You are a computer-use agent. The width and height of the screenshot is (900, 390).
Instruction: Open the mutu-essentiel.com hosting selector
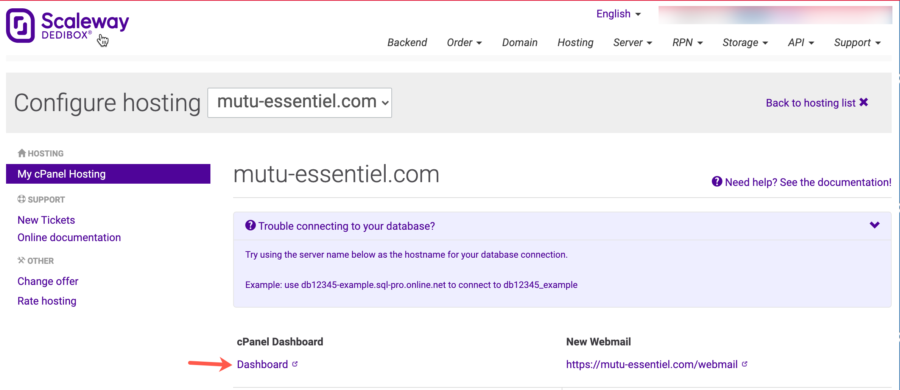click(x=299, y=103)
